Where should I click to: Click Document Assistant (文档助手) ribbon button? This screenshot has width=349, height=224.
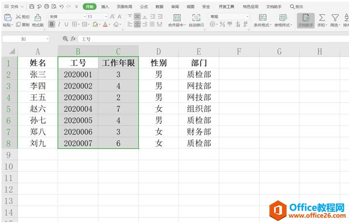(x=306, y=21)
